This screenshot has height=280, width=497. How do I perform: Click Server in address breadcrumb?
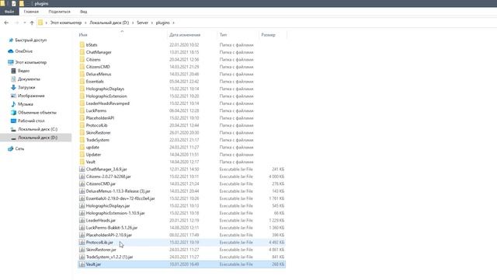tap(142, 23)
